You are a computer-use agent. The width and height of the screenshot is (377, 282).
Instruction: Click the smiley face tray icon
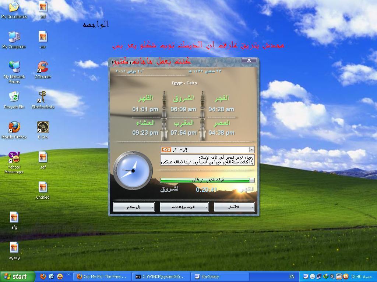pyautogui.click(x=312, y=276)
